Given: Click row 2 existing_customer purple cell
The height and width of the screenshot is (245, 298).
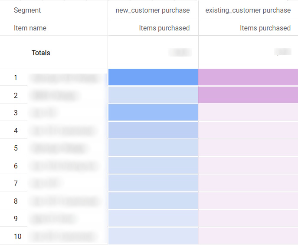Looking at the screenshot, I should coord(248,95).
